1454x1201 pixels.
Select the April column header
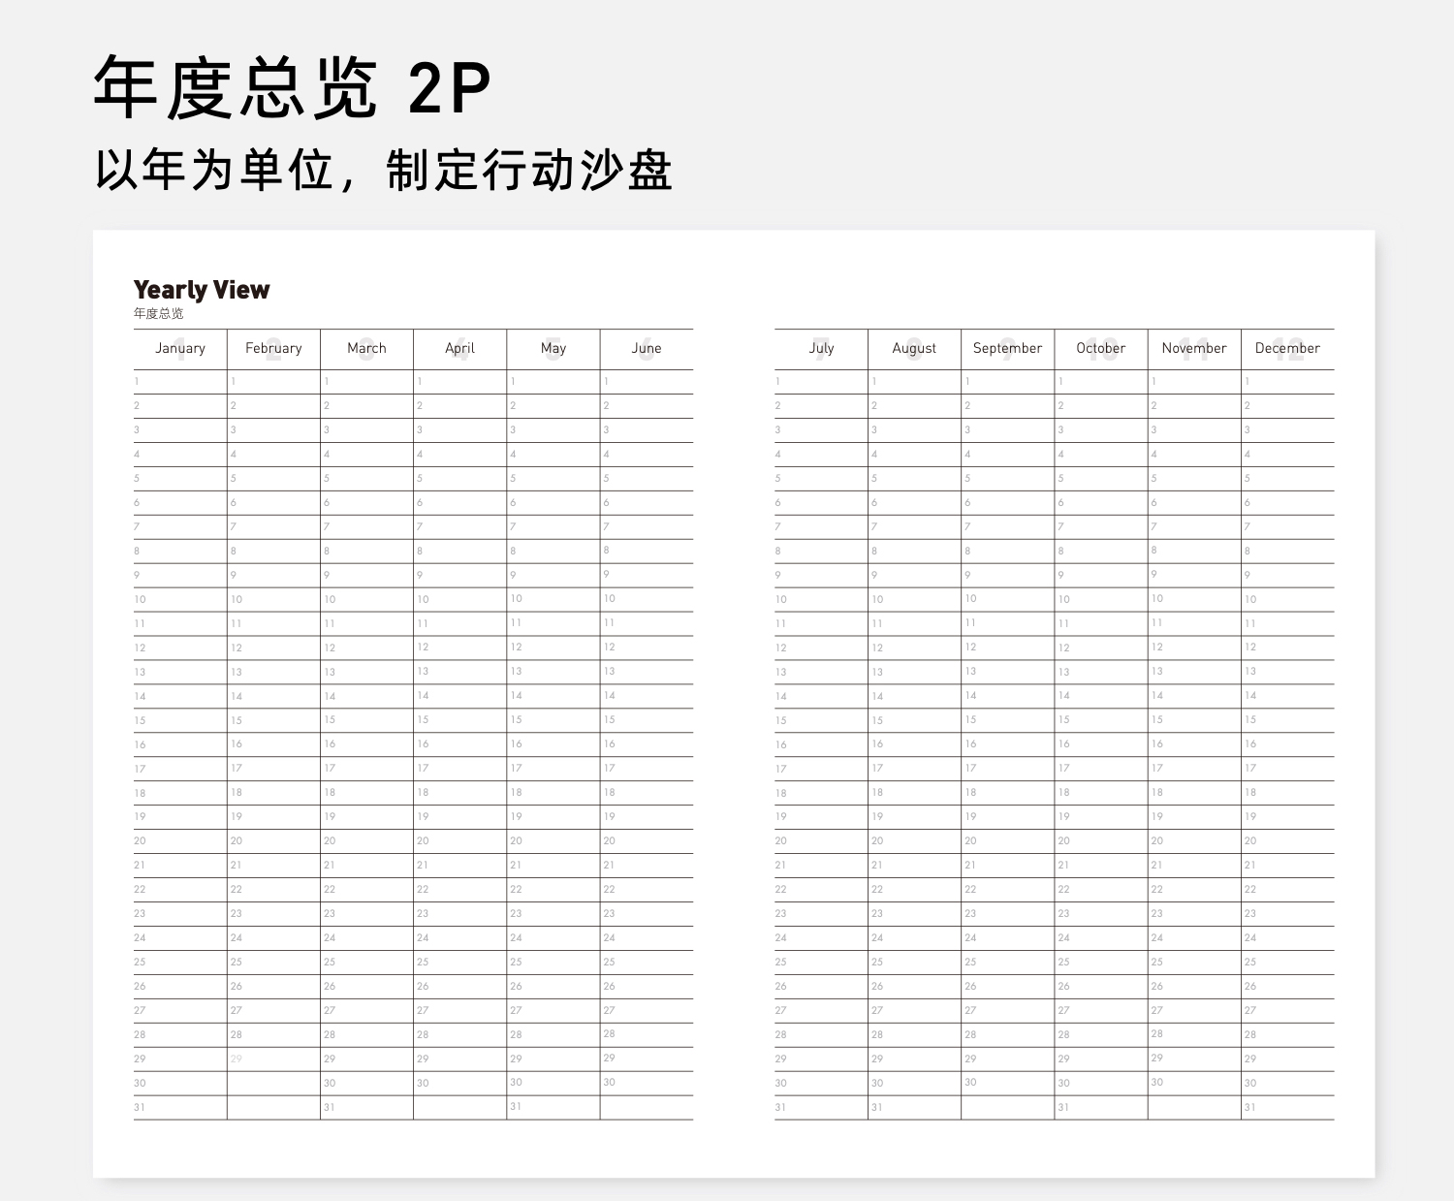(x=459, y=348)
